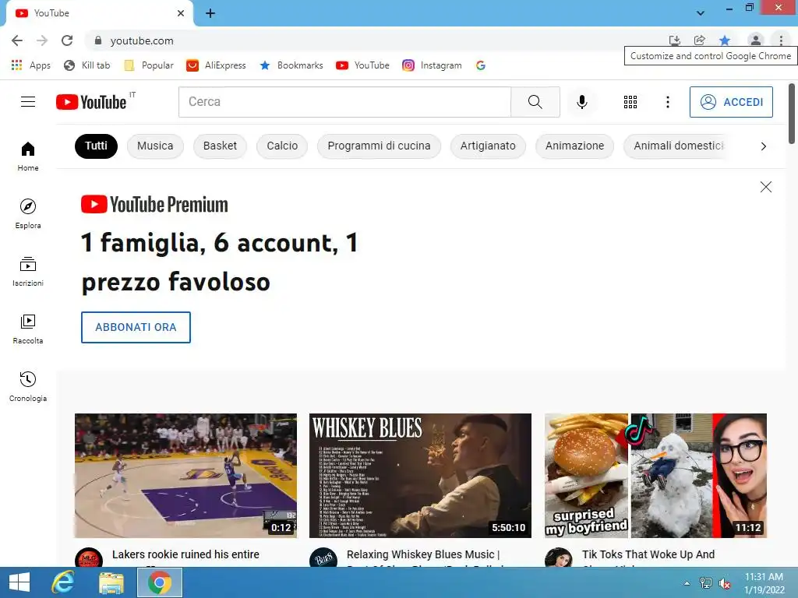Show hidden system tray icons

(x=687, y=583)
